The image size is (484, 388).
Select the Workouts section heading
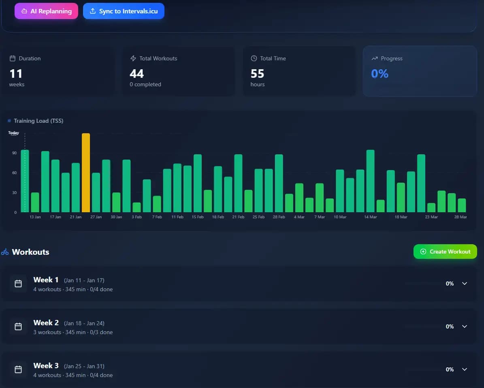coord(31,252)
